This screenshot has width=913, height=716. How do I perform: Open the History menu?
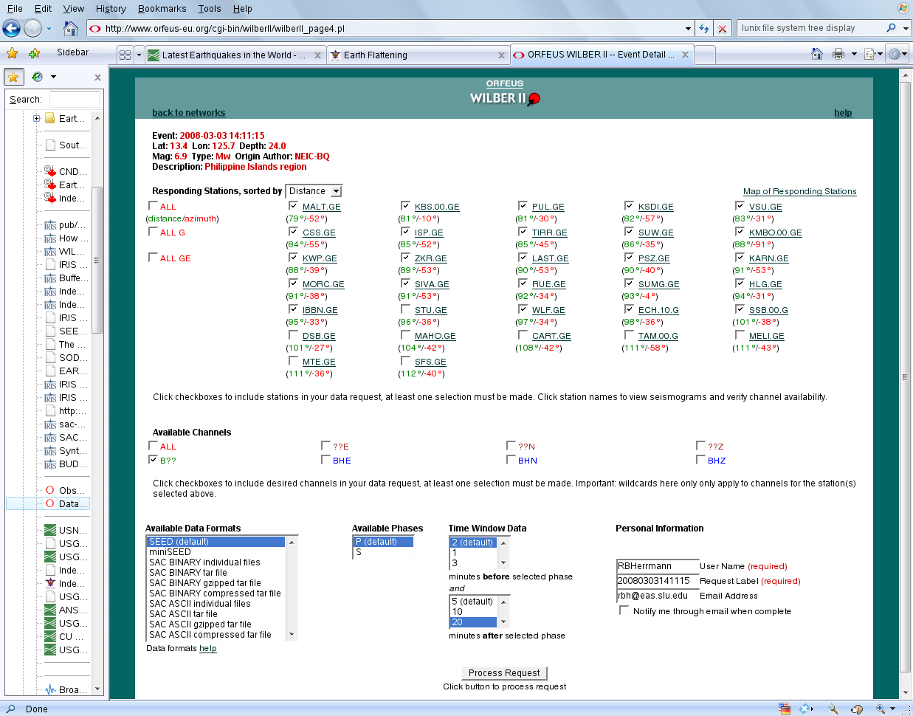[111, 8]
